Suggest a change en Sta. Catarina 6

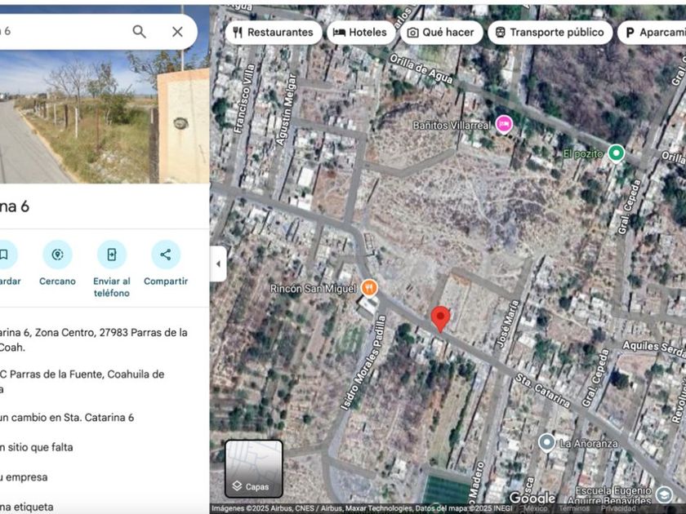click(67, 418)
